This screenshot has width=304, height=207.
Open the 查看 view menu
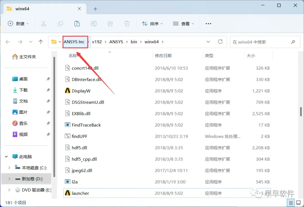pos(184,24)
